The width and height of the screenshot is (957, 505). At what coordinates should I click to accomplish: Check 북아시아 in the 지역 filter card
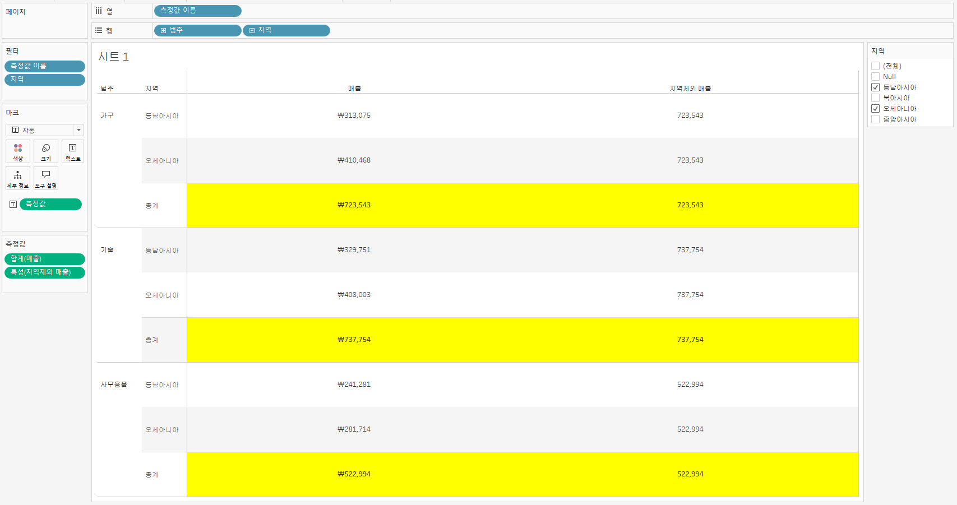[x=875, y=98]
